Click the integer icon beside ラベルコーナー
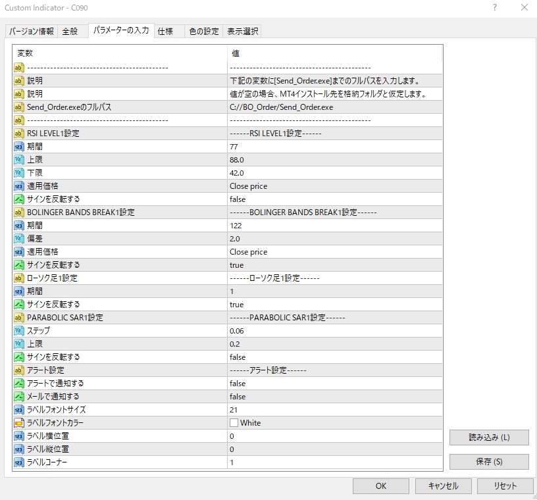Image resolution: width=537 pixels, height=500 pixels. pos(19,463)
